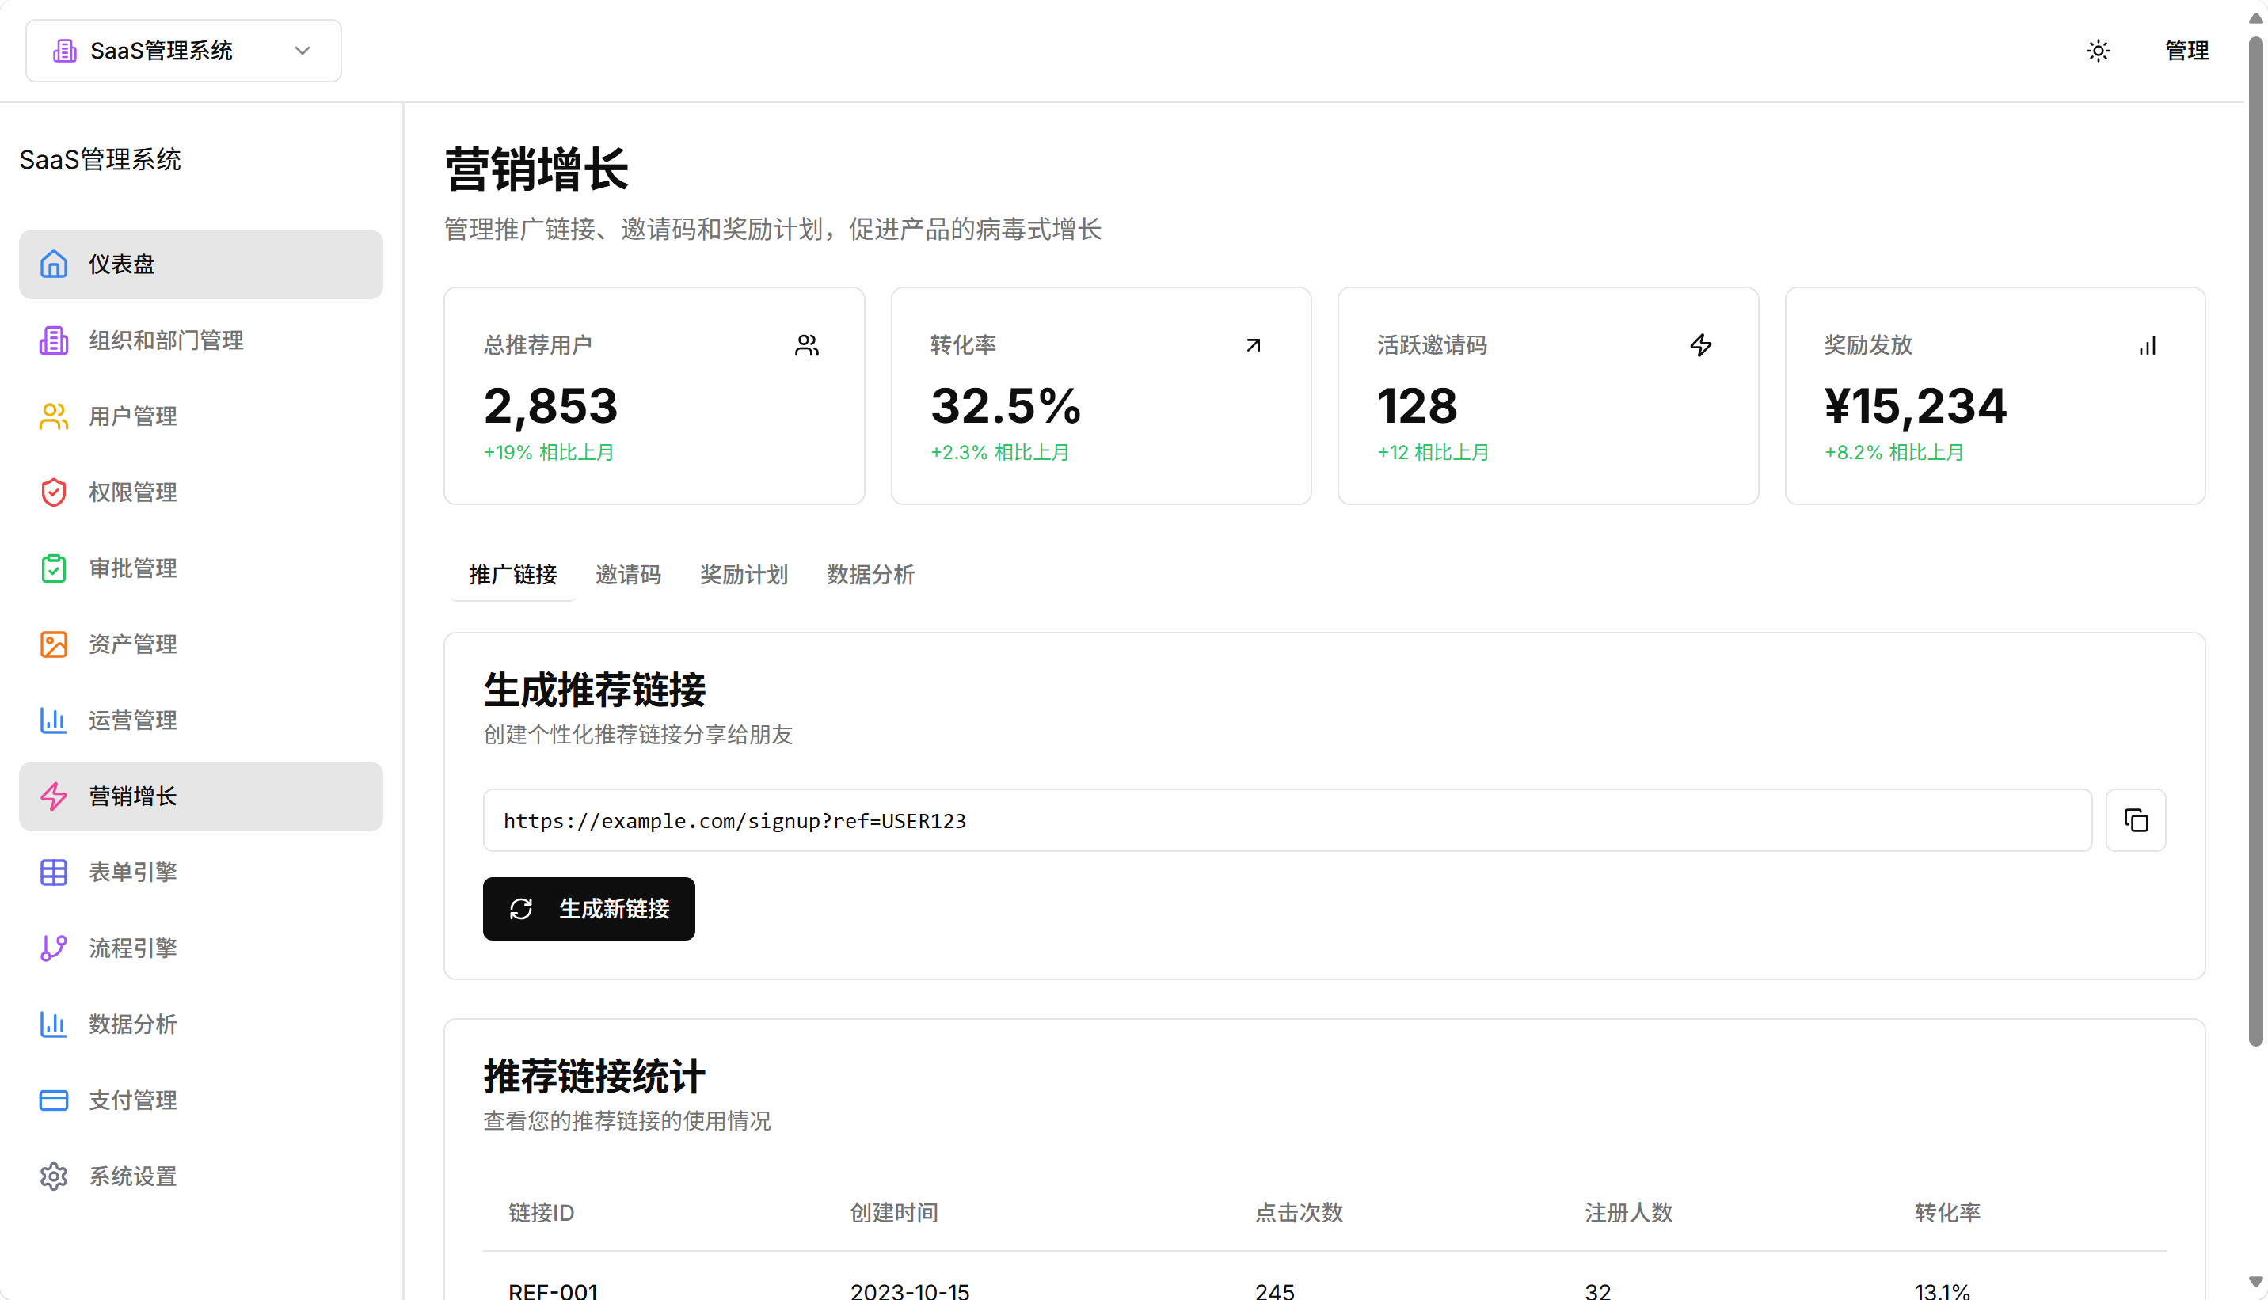
Task: Open the sidebar 数据分析 page
Action: (x=201, y=1023)
